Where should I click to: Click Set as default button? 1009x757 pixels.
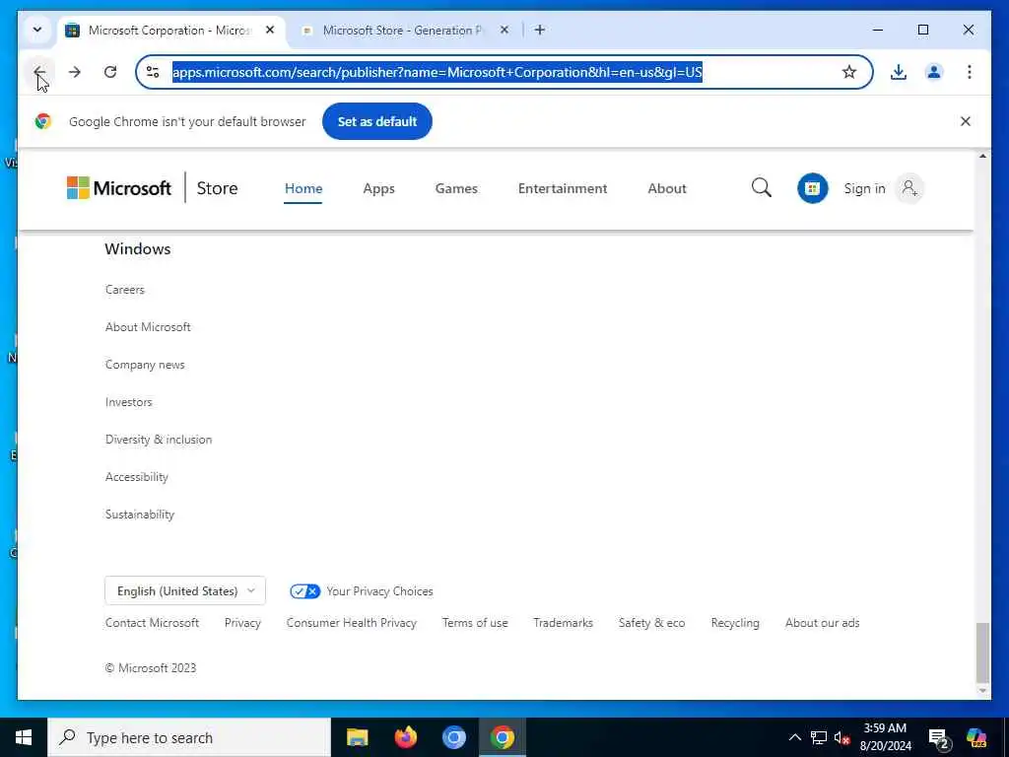pyautogui.click(x=377, y=121)
